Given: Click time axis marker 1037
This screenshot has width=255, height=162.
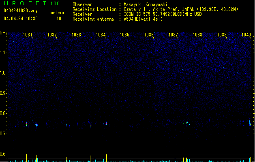Looking at the screenshot, I should point(173,35).
